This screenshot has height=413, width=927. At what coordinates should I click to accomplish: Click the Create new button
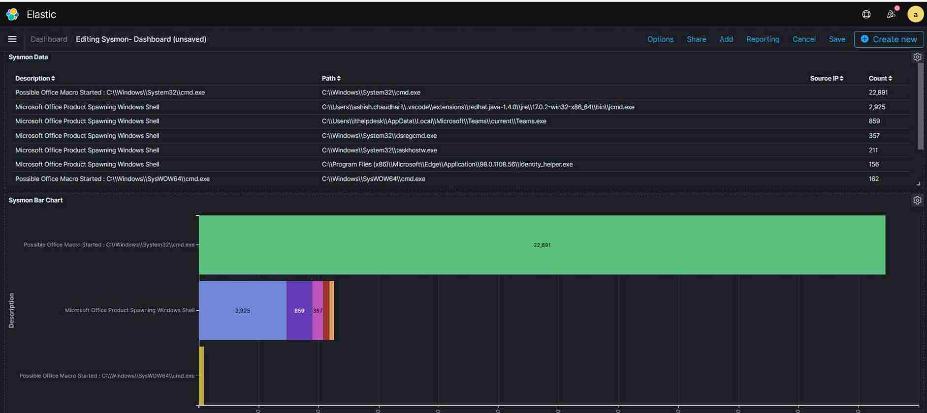889,39
